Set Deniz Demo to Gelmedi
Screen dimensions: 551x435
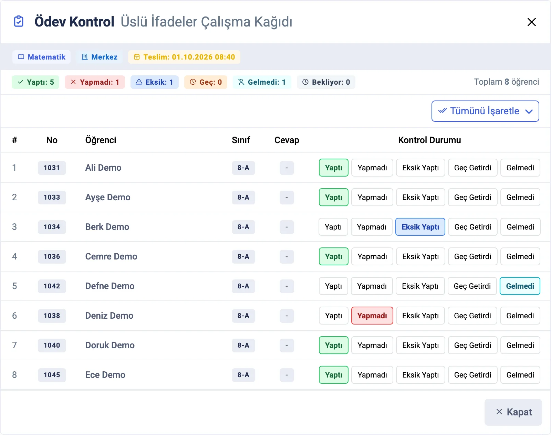[x=520, y=316]
